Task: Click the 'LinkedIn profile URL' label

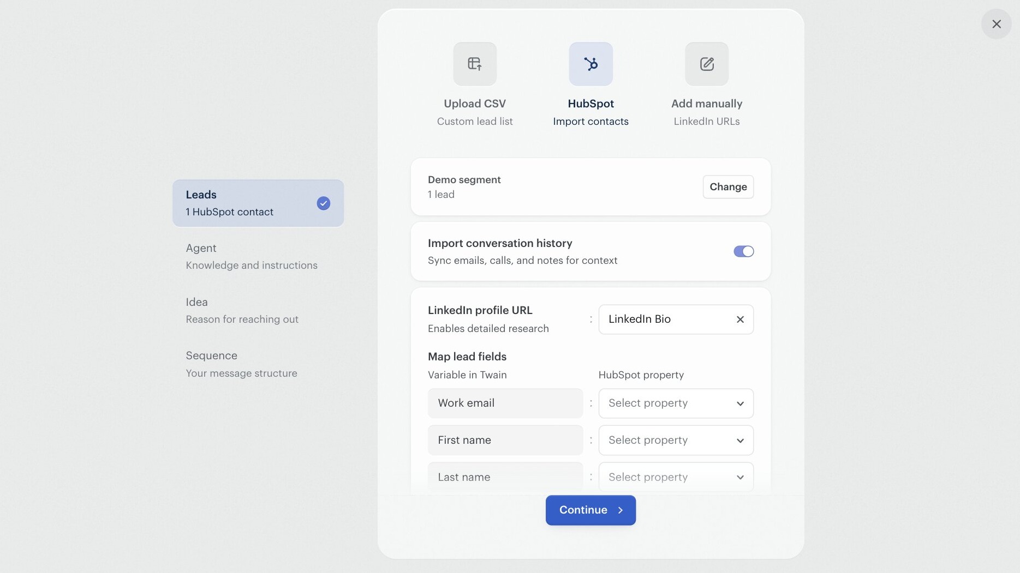Action: pos(480,310)
